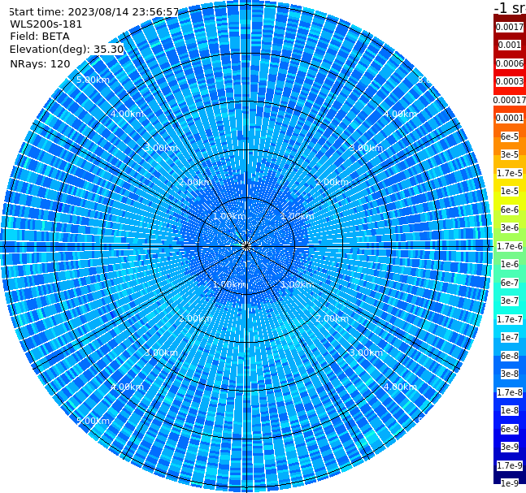Select the 0.001 colorbar label

510,45
